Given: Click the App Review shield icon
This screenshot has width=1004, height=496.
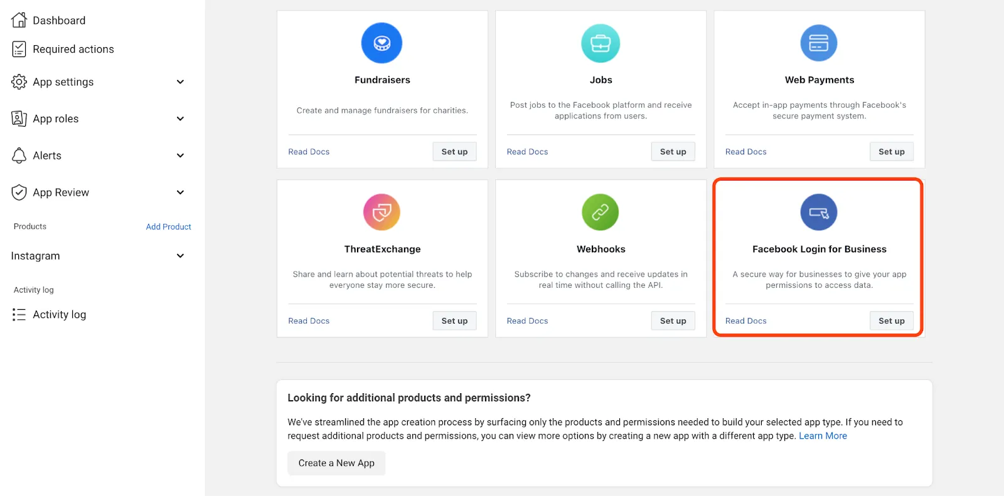Looking at the screenshot, I should (19, 192).
